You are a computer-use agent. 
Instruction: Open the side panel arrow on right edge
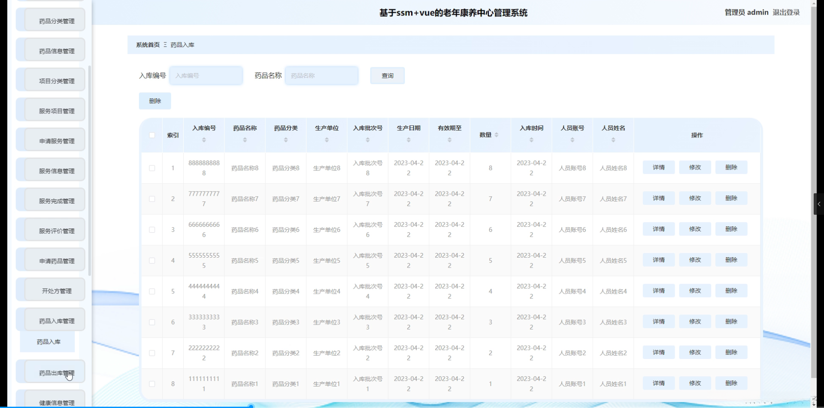(818, 204)
